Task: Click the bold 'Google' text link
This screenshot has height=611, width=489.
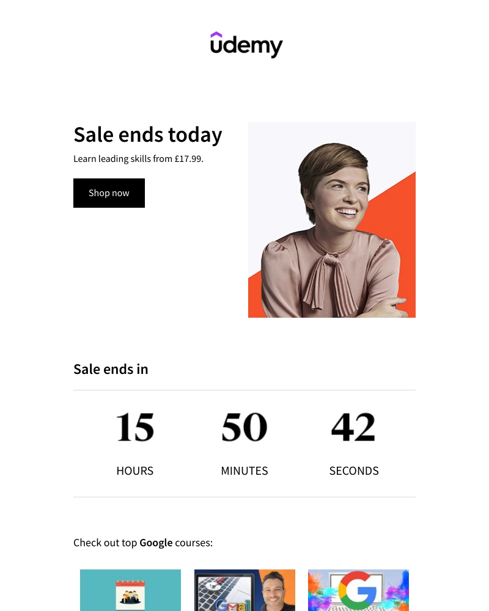Action: 155,542
